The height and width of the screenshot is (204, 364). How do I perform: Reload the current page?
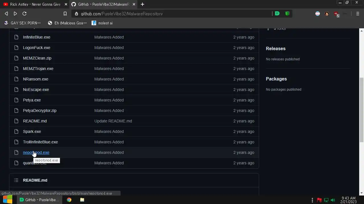pos(24,14)
